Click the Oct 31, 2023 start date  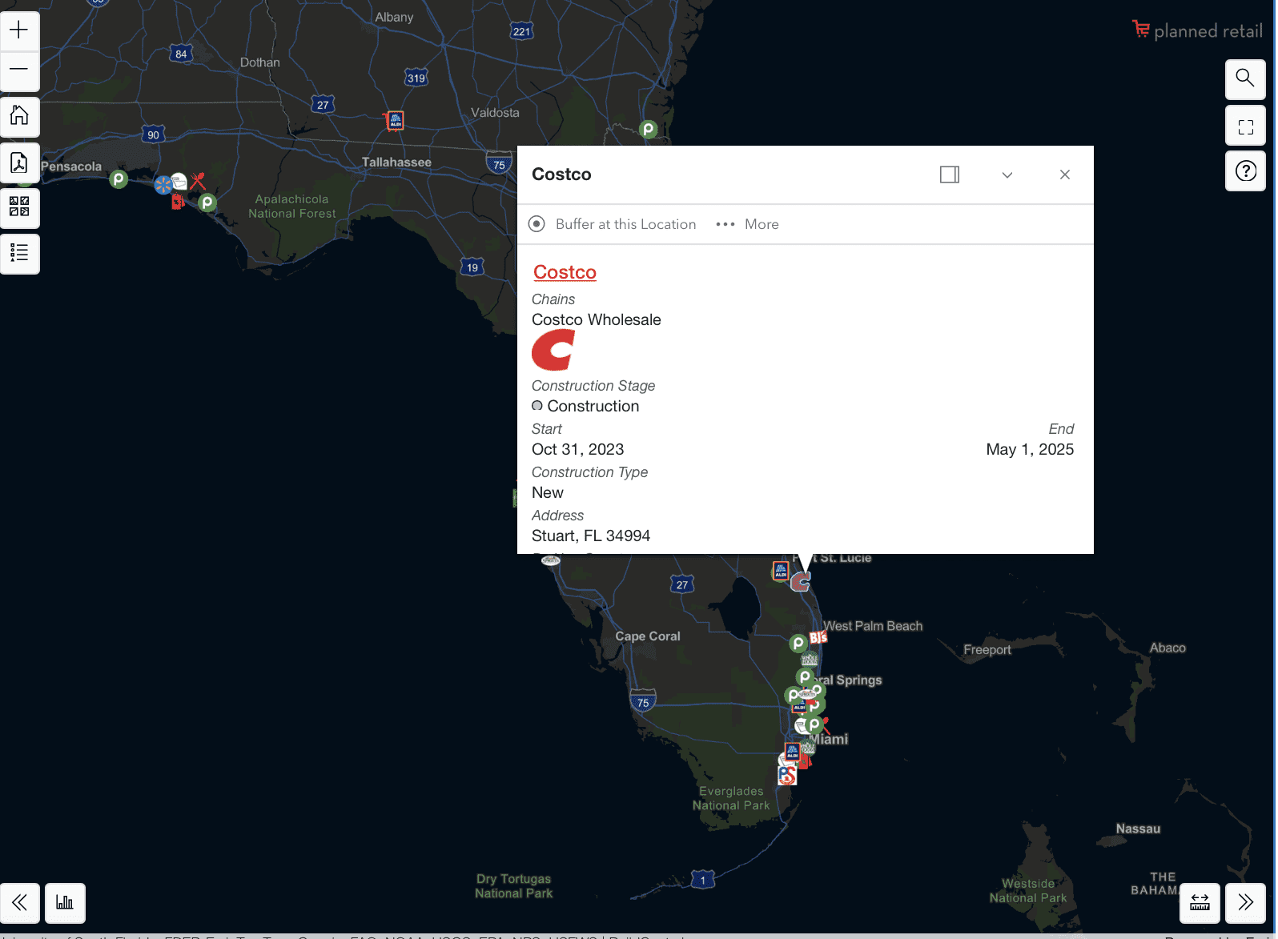[x=578, y=449]
